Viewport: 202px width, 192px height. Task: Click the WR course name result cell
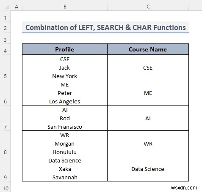coord(148,143)
